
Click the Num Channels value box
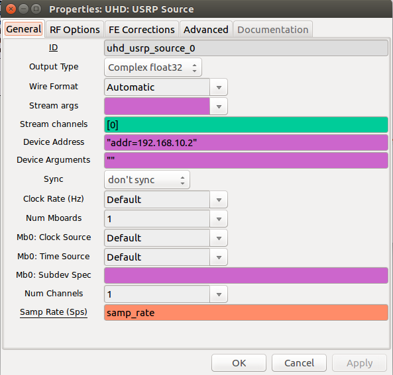click(157, 294)
